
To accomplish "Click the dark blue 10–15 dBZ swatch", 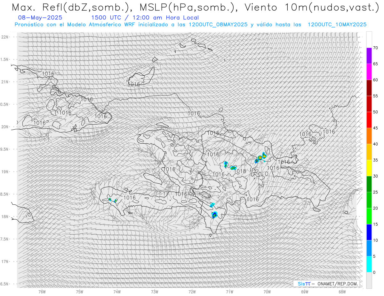I will point(369,232).
